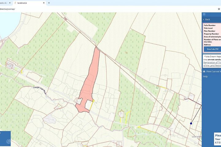
Task: Open a new browser tab with plus
Action: (49, 3)
